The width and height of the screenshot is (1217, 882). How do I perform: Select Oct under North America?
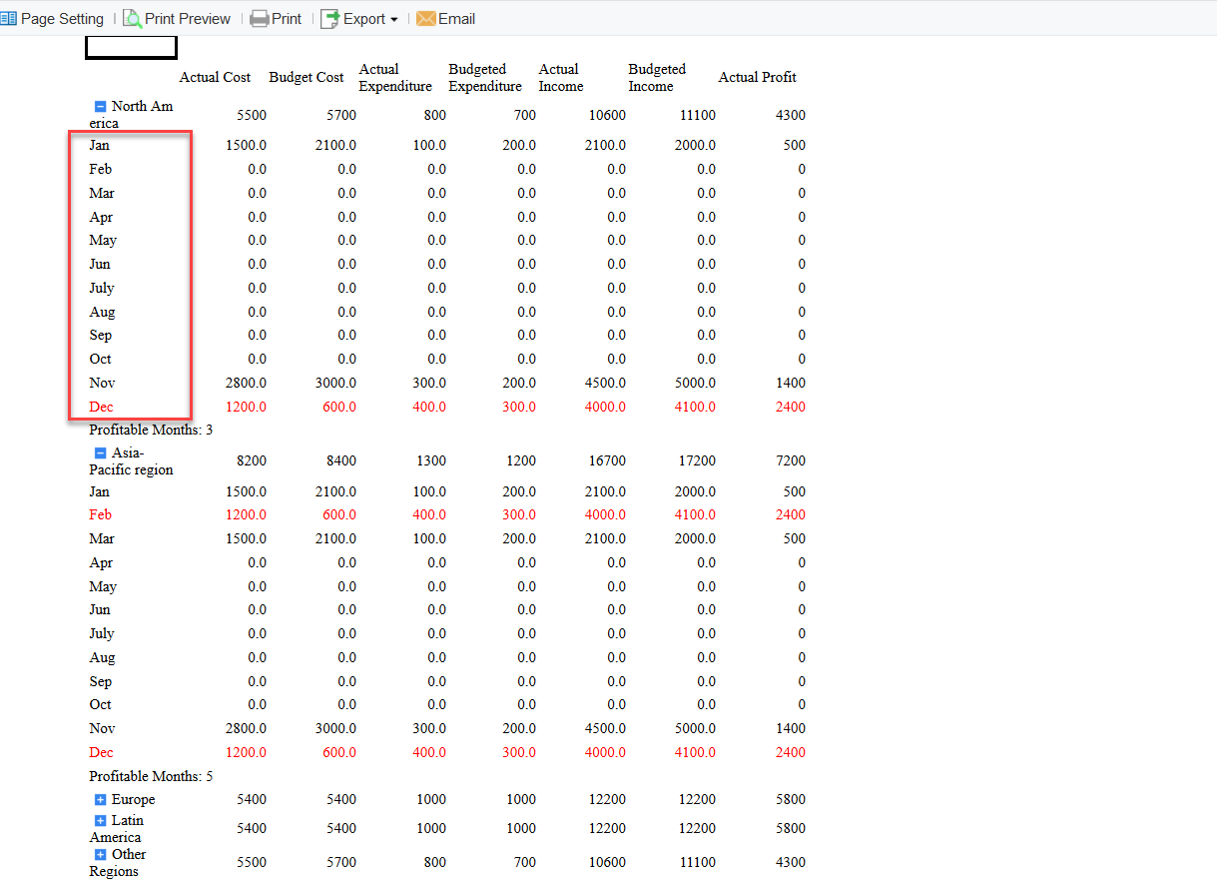pyautogui.click(x=100, y=359)
